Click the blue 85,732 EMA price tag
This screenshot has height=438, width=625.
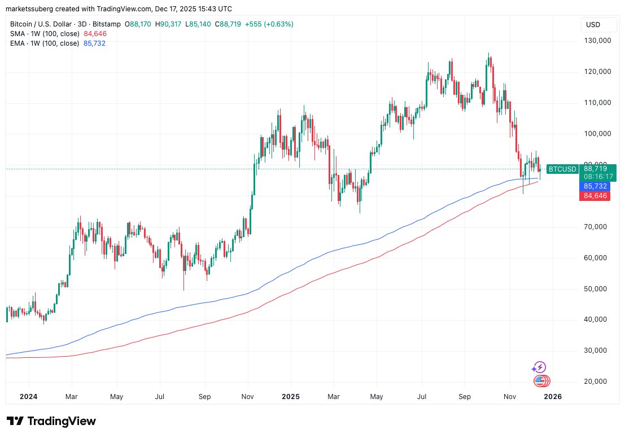[x=595, y=186]
